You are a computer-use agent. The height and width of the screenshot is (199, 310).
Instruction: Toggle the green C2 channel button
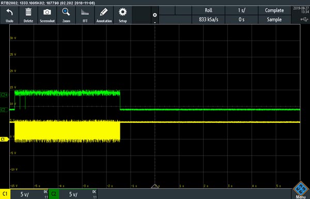tap(54, 194)
